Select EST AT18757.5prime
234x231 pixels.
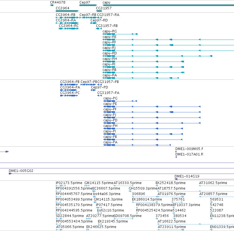coord(196,191)
